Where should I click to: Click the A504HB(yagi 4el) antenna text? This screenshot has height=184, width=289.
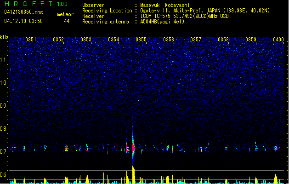(x=162, y=22)
